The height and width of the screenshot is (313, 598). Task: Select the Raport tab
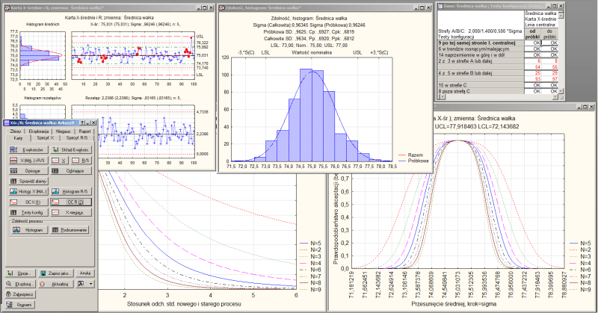85,131
